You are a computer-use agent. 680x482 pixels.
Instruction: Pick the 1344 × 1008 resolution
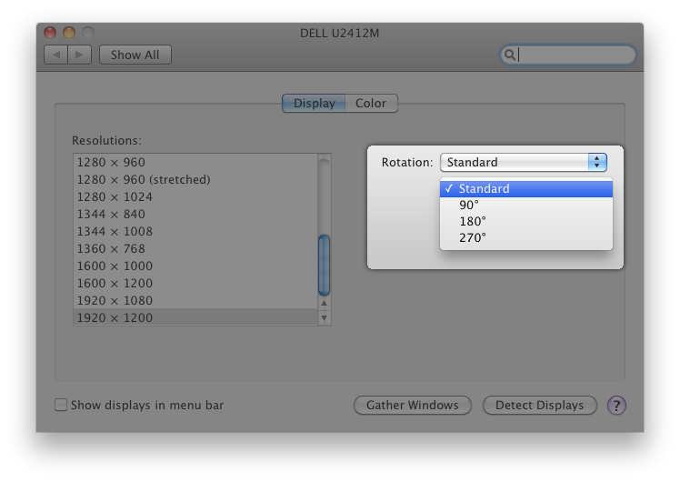click(195, 231)
